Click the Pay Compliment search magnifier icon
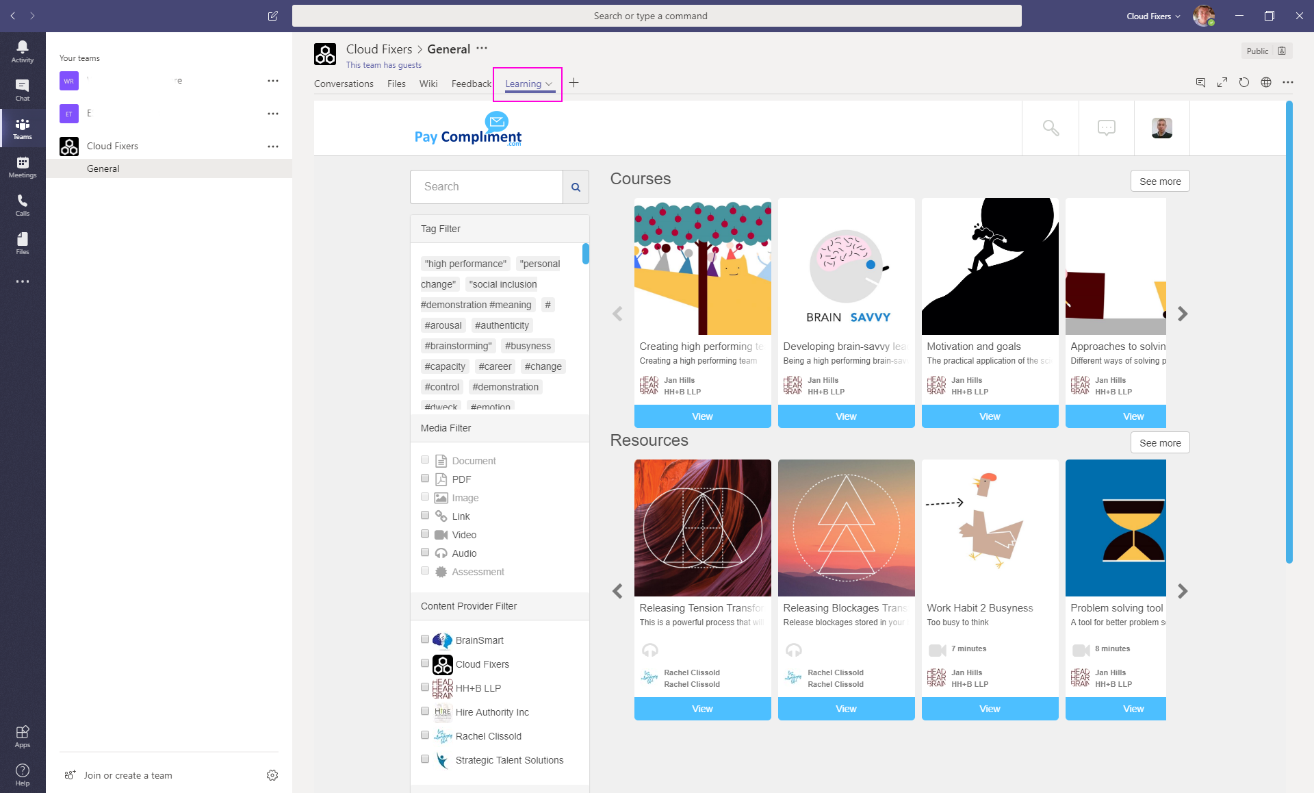The image size is (1314, 793). [x=1051, y=128]
